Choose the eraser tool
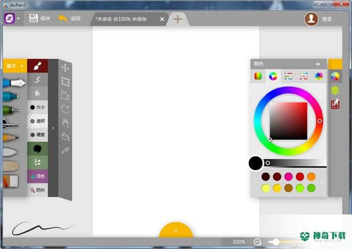Viewport: 352px width, 249px height. 11,181
